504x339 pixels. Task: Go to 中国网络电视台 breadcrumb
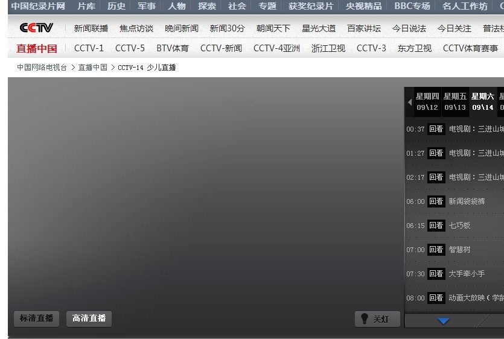[x=42, y=68]
